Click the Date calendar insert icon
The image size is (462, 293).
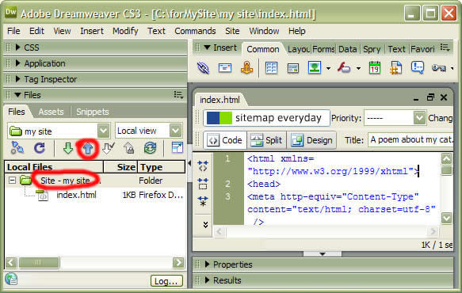point(375,68)
